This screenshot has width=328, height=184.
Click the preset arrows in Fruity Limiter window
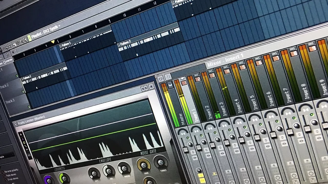(x=145, y=88)
